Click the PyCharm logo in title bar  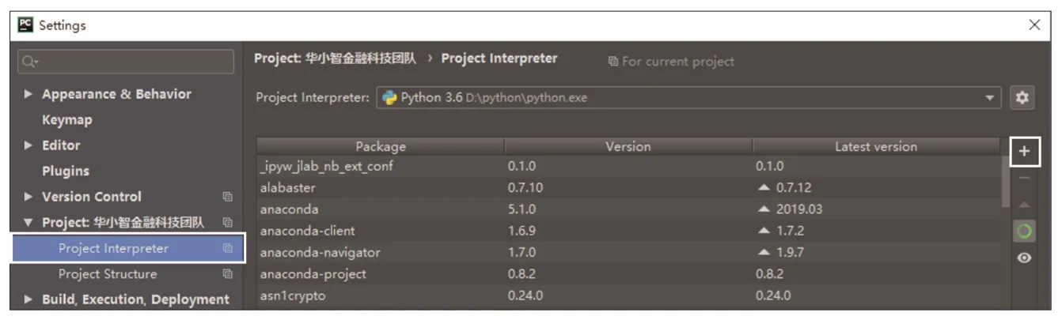point(25,25)
